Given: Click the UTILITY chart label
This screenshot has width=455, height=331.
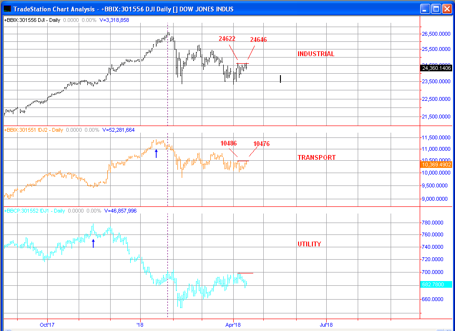Looking at the screenshot, I should click(310, 244).
